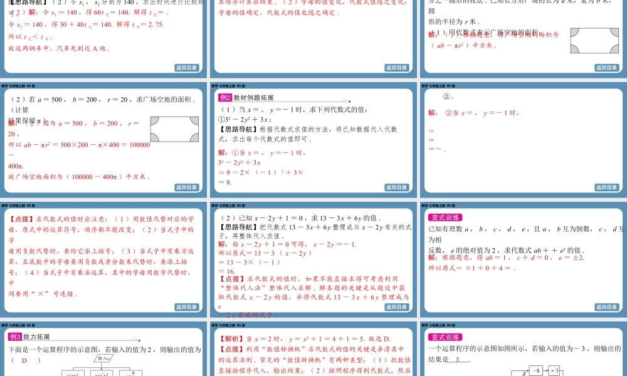Click 返回目录 on the 互为倒数 变式训练 slide
Screen dimensions: 627x376
click(606, 307)
